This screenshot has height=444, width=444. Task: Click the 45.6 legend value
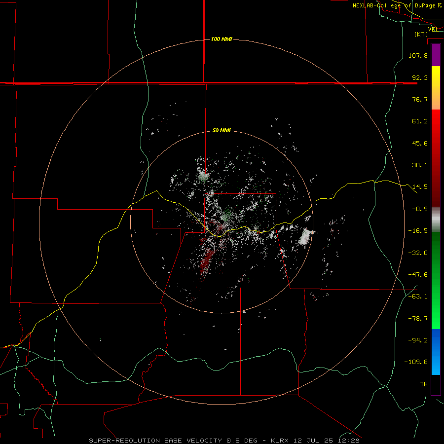click(420, 143)
